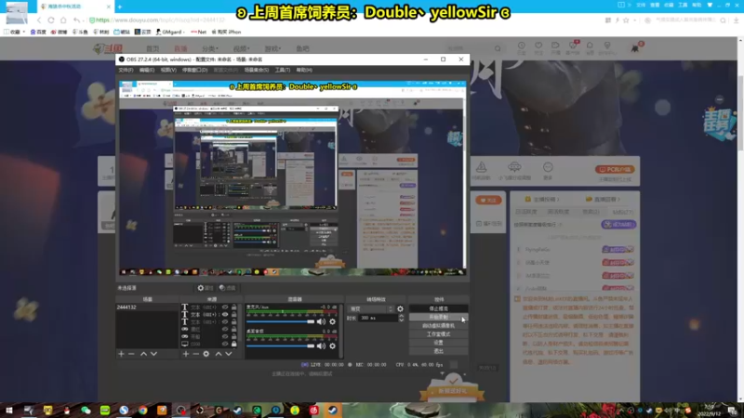Open the Douyu user avatar in header

tap(635, 48)
